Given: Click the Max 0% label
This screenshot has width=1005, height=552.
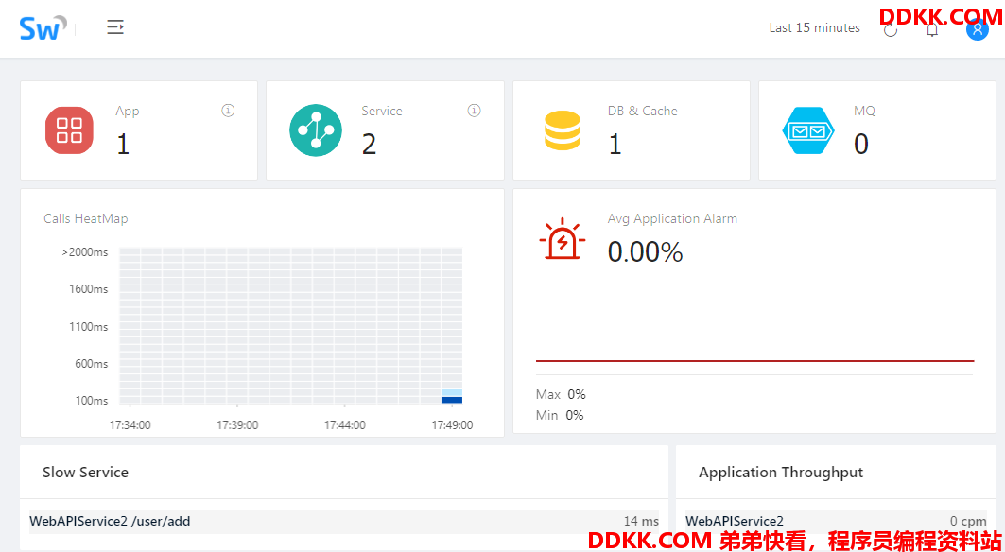Looking at the screenshot, I should 561,394.
